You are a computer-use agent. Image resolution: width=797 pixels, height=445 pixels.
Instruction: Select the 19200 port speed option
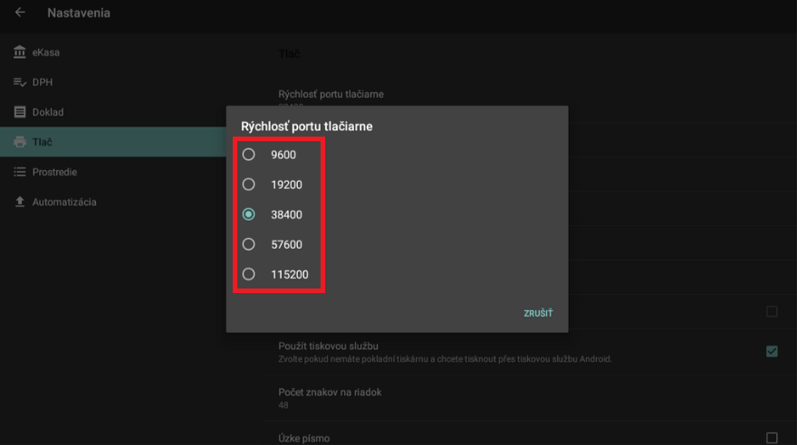(x=249, y=185)
